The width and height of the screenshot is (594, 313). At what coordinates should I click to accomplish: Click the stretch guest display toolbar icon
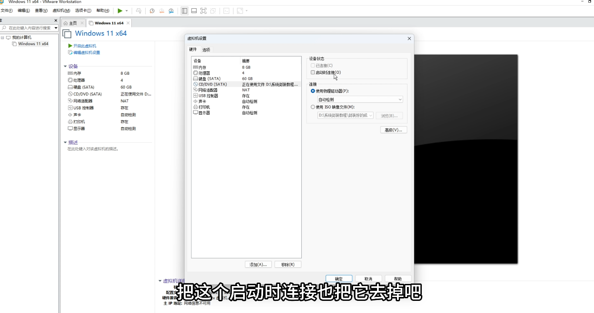(240, 10)
